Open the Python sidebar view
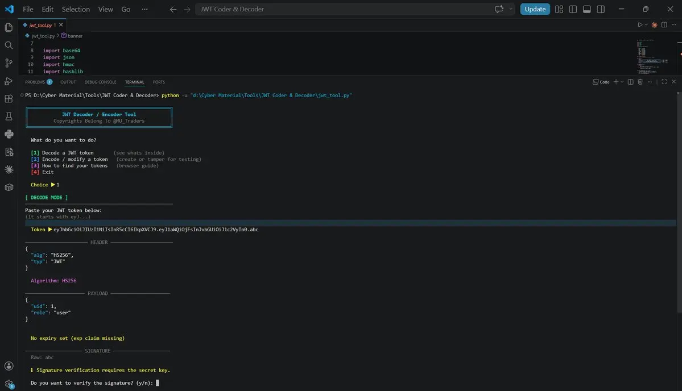The image size is (682, 391). click(x=9, y=134)
